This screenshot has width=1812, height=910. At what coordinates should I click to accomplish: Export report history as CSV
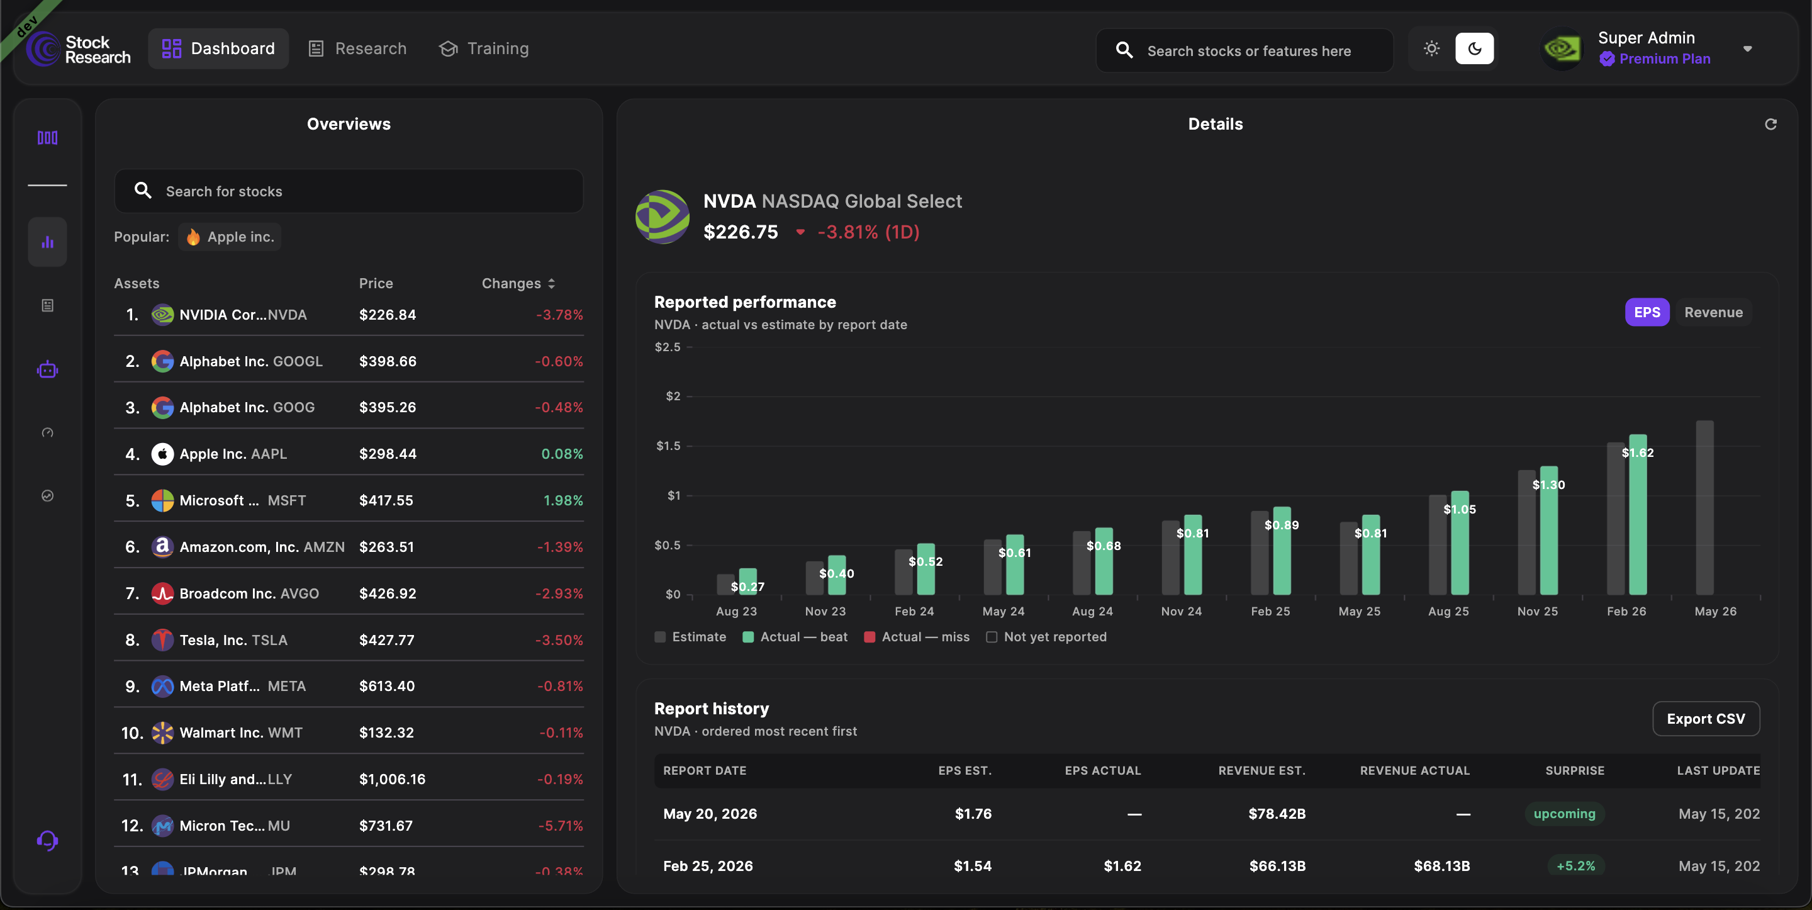(1706, 719)
